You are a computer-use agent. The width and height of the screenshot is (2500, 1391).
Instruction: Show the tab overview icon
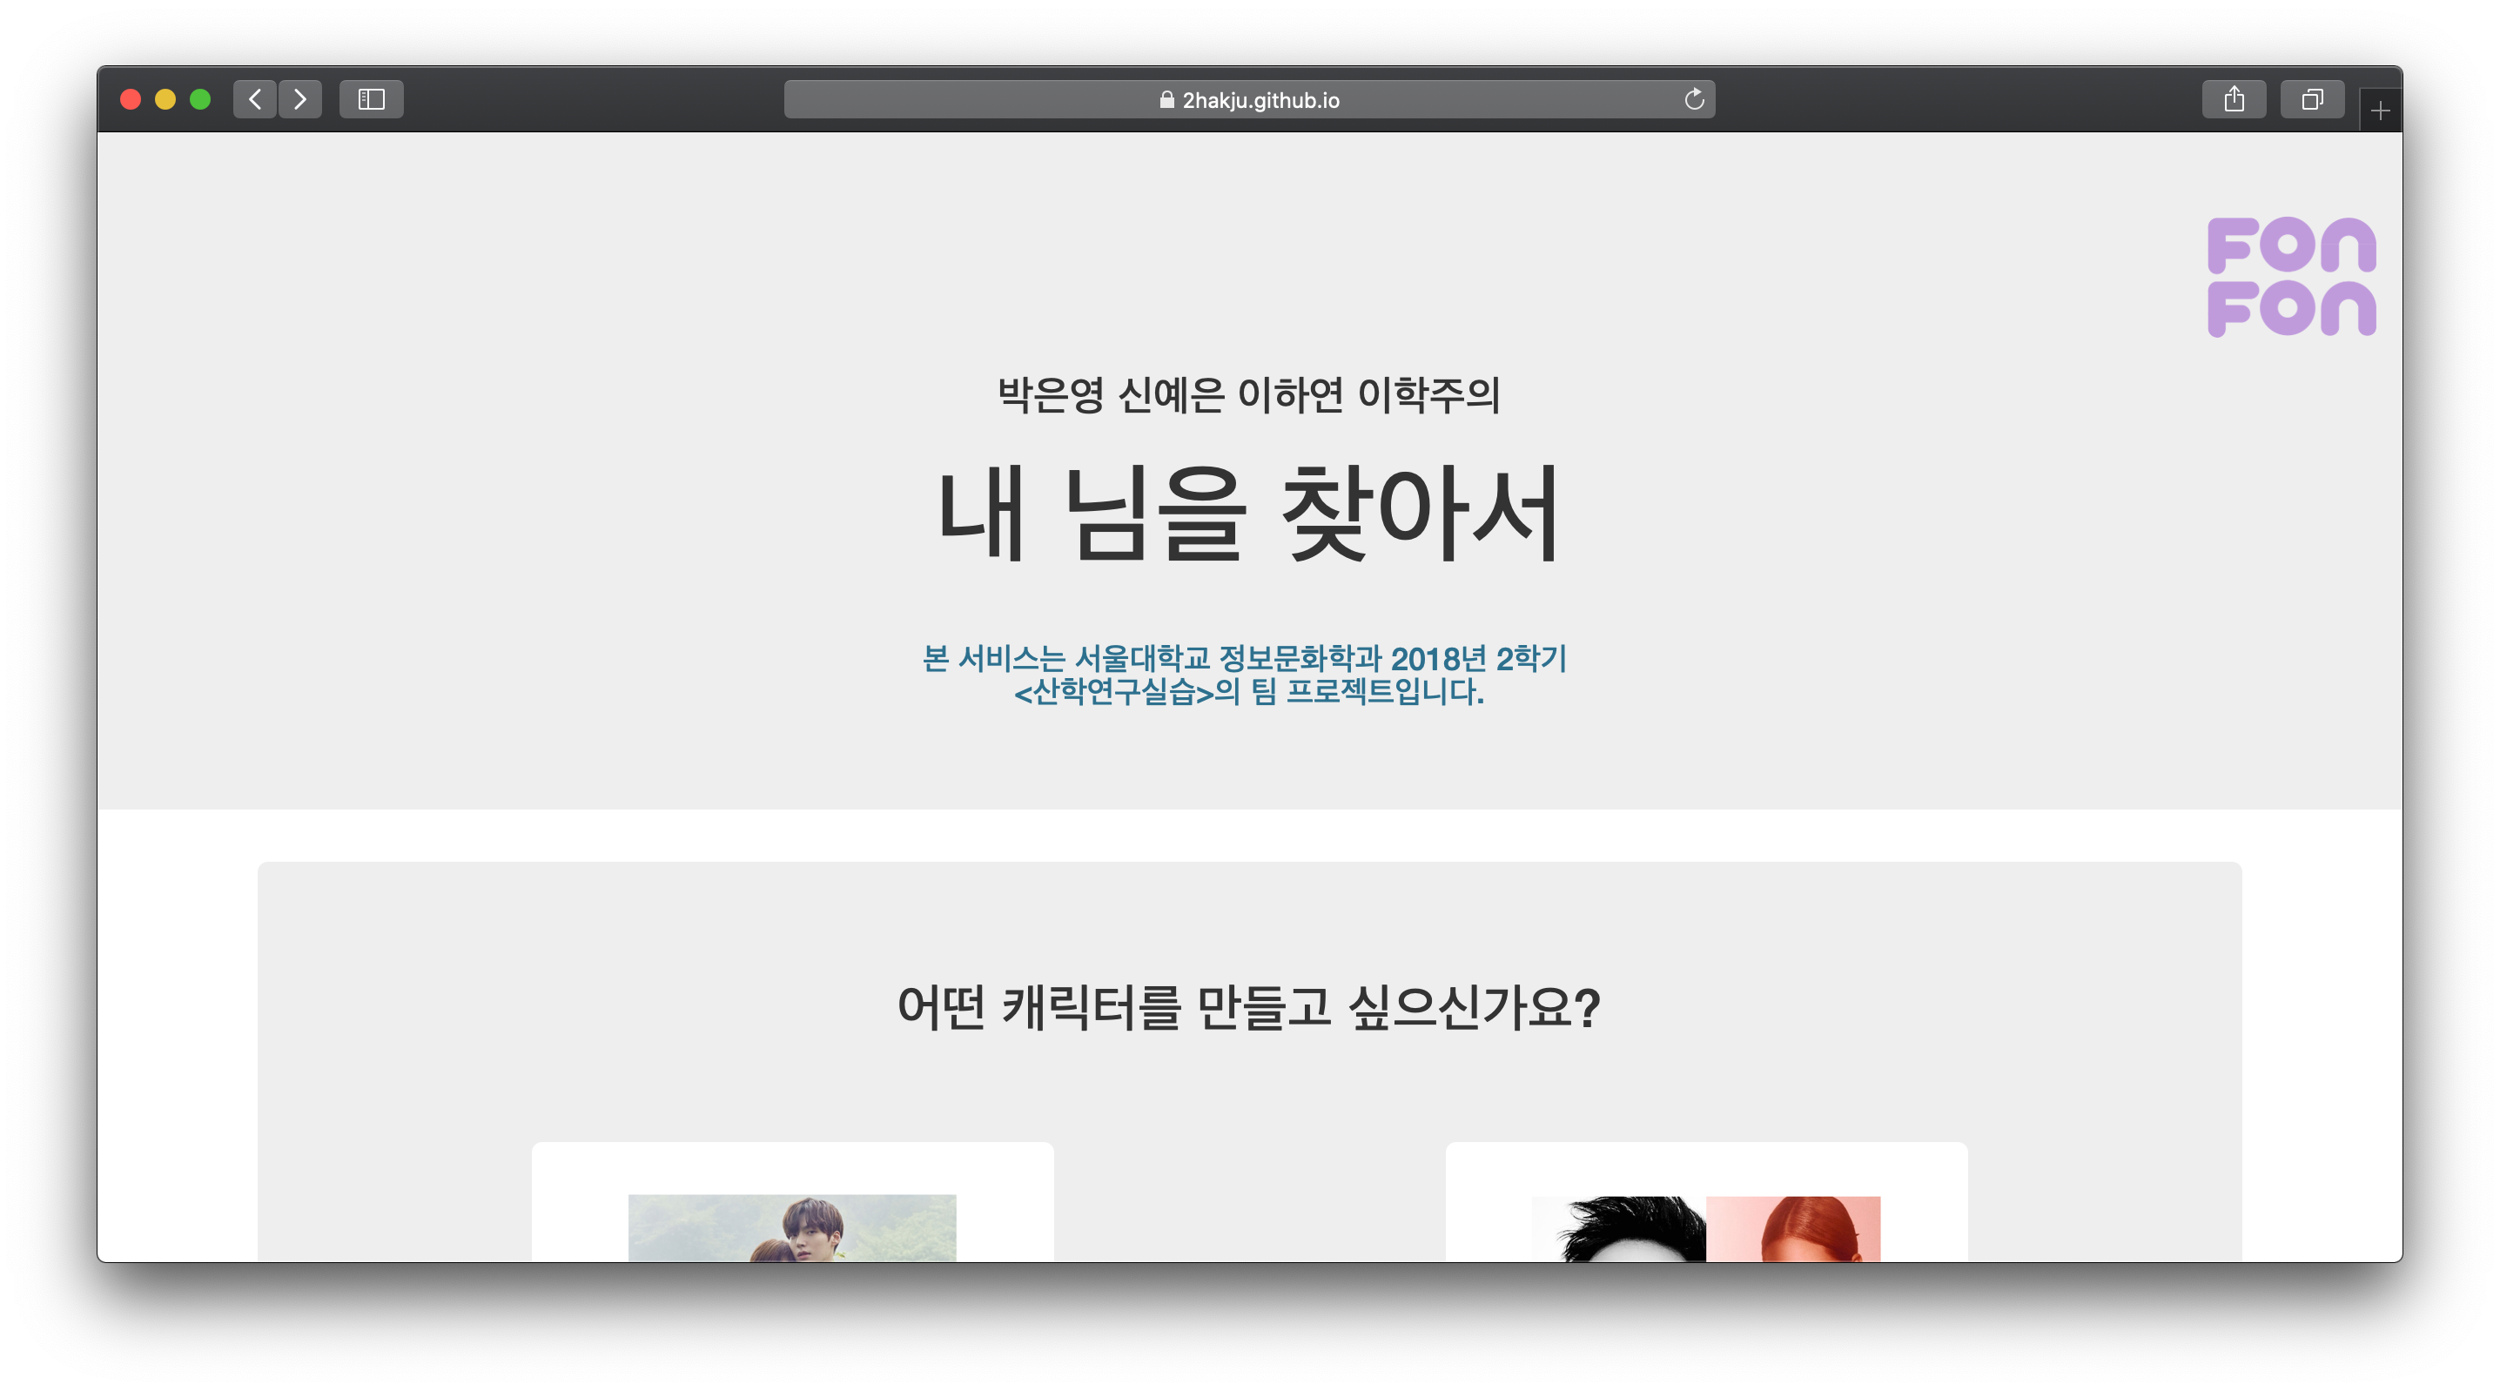(x=2312, y=99)
